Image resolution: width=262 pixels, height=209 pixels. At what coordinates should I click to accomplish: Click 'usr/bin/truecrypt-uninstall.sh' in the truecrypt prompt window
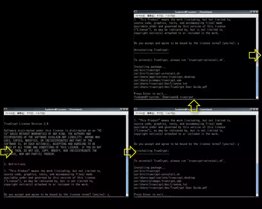tap(157, 73)
